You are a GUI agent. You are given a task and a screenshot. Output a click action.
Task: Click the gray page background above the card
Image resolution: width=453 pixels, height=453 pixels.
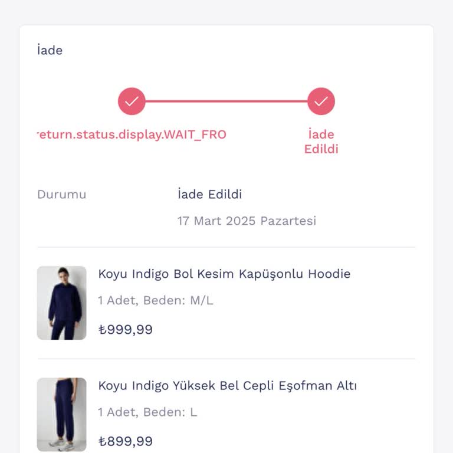point(226,12)
